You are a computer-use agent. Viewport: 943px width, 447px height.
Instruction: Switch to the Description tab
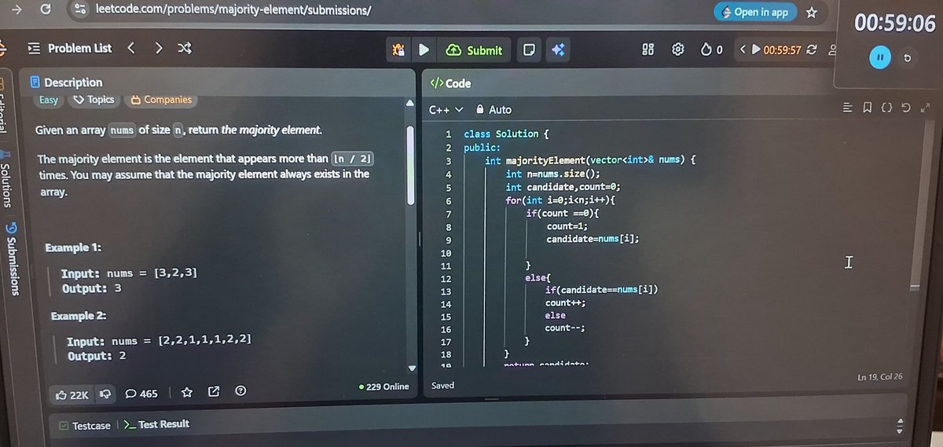[x=66, y=82]
